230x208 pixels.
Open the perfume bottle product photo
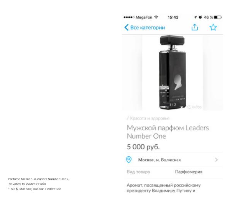pos(172,72)
